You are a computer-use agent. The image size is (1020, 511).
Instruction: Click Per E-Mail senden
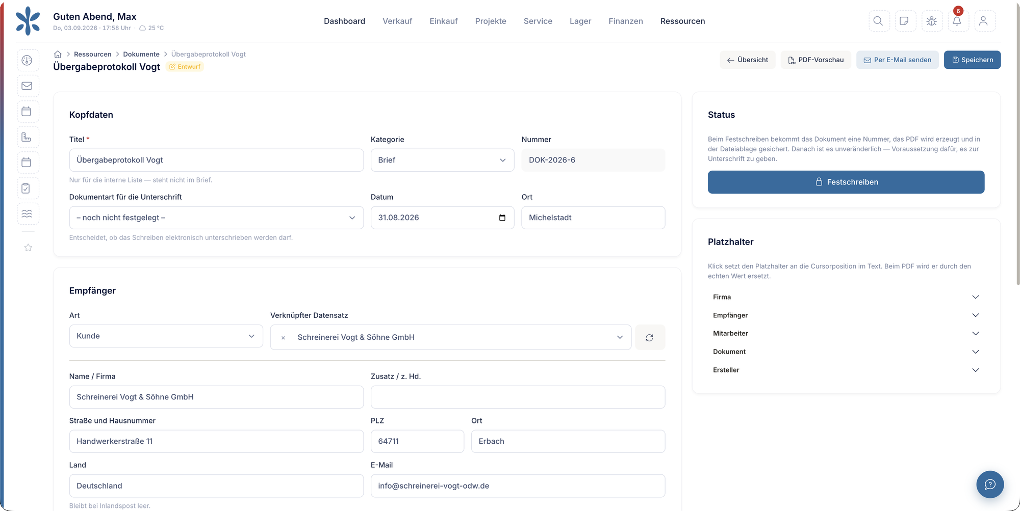click(897, 60)
